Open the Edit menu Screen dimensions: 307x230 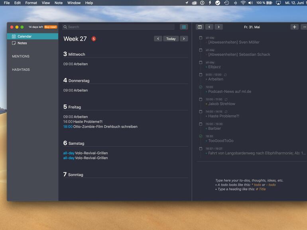18,3
